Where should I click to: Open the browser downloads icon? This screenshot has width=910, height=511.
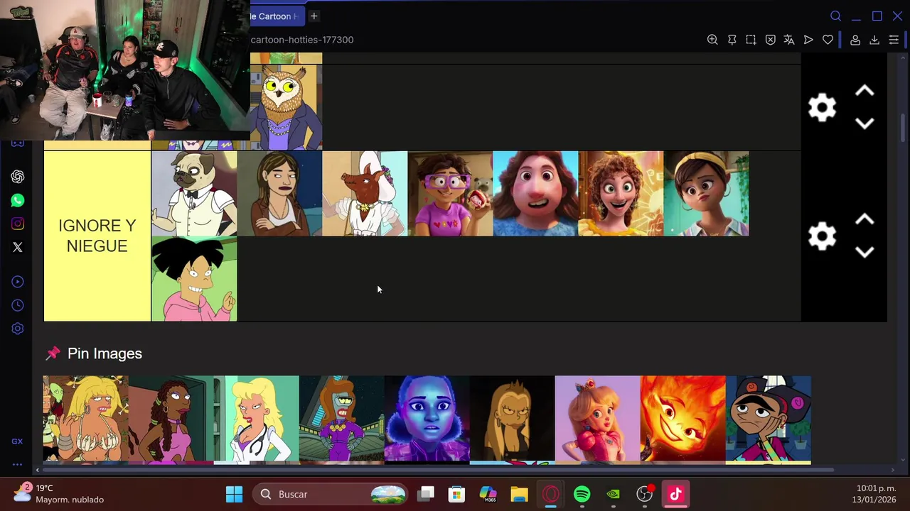tap(874, 40)
